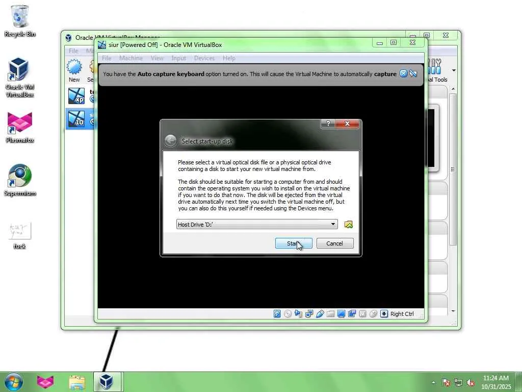Open the View menu
Screen dimensions: 522x392
tap(157, 58)
